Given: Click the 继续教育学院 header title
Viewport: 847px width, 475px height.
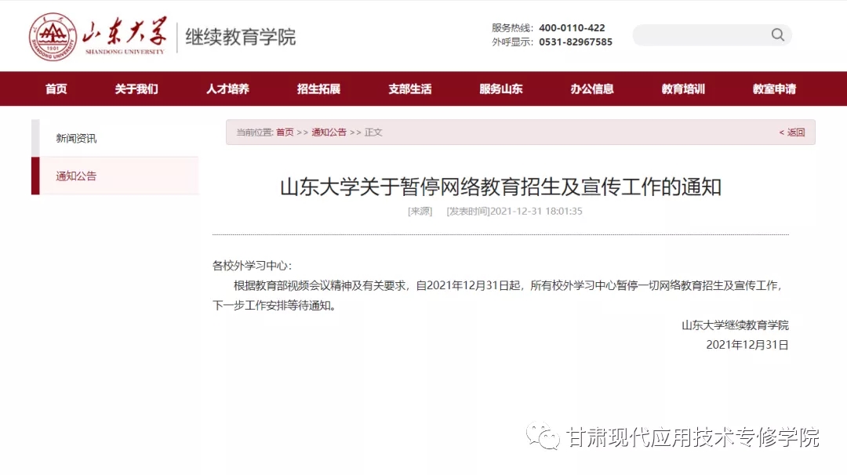Looking at the screenshot, I should click(x=240, y=37).
